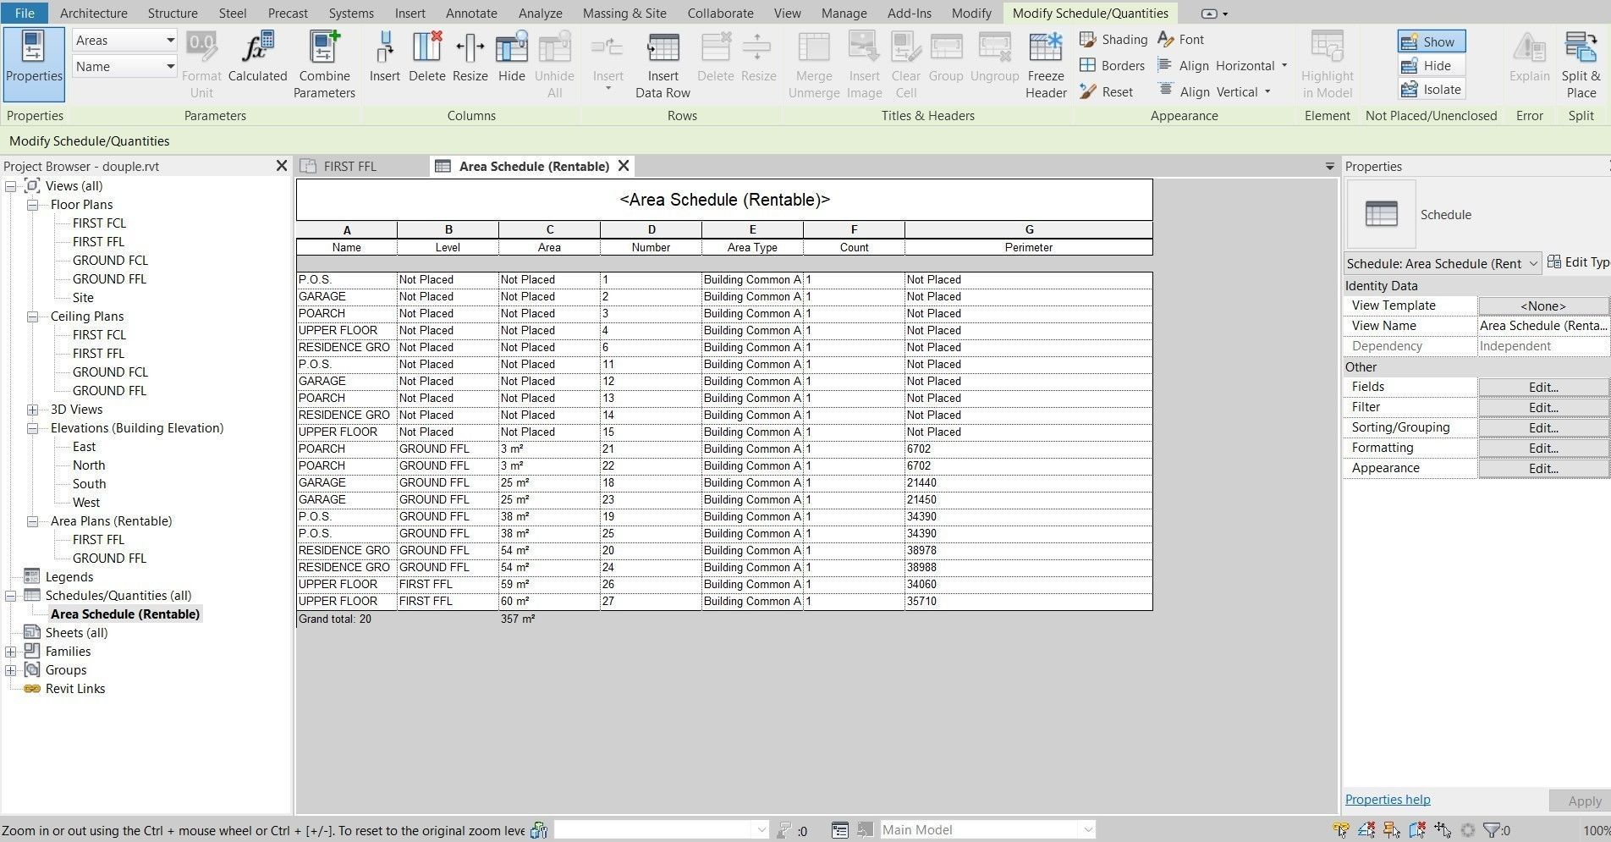This screenshot has height=842, width=1611.
Task: Collapse the Floor Plans tree node
Action: point(32,205)
